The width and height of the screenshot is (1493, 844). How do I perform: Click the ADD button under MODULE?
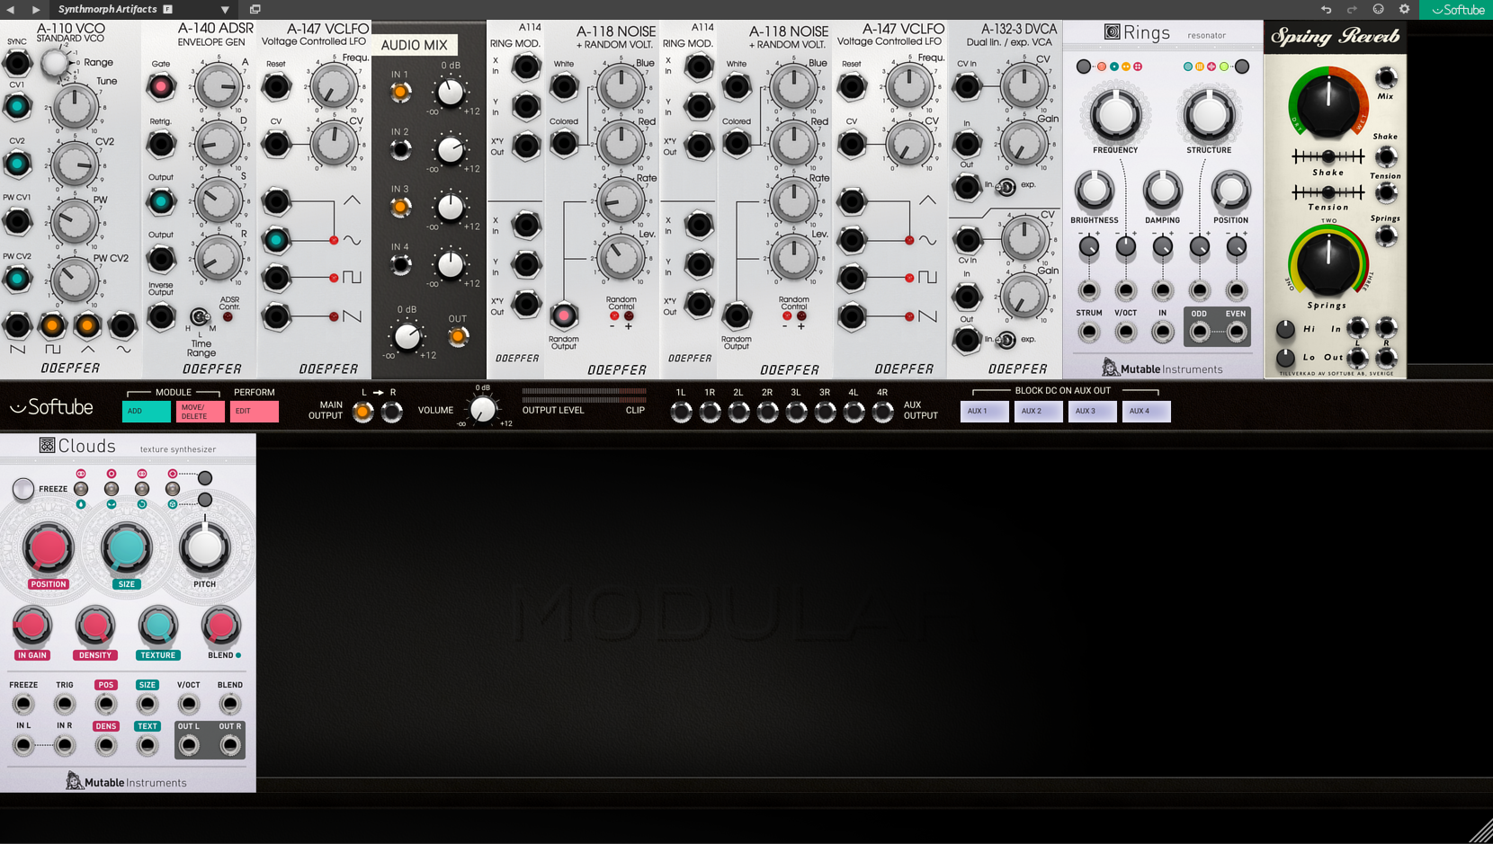tap(145, 411)
